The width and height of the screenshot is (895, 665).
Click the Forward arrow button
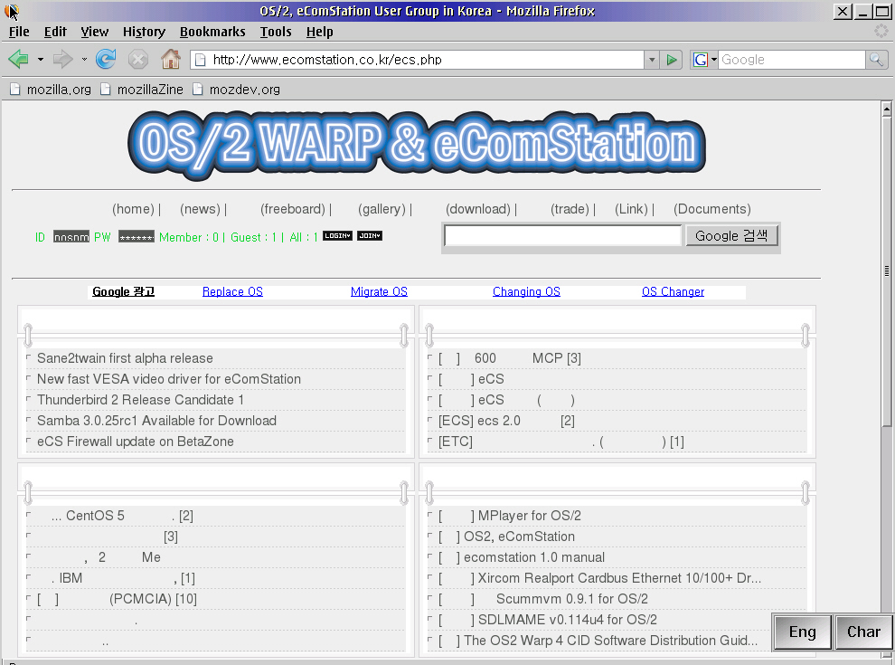tap(62, 59)
